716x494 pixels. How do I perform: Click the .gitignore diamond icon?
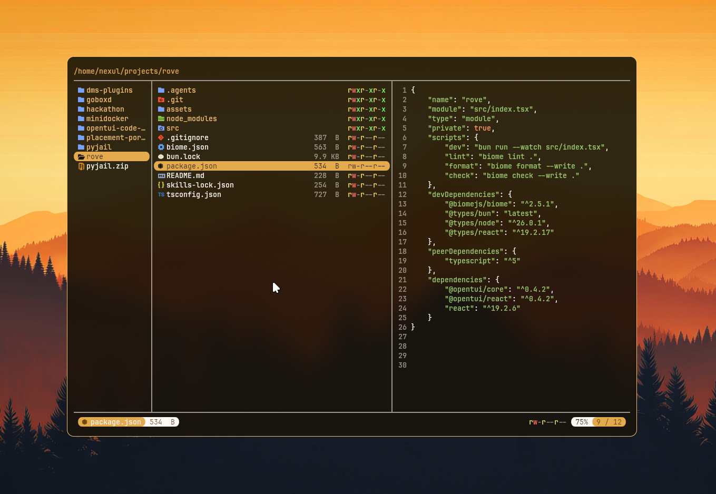pyautogui.click(x=161, y=137)
